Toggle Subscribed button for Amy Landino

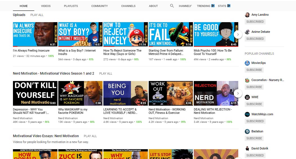point(255,22)
